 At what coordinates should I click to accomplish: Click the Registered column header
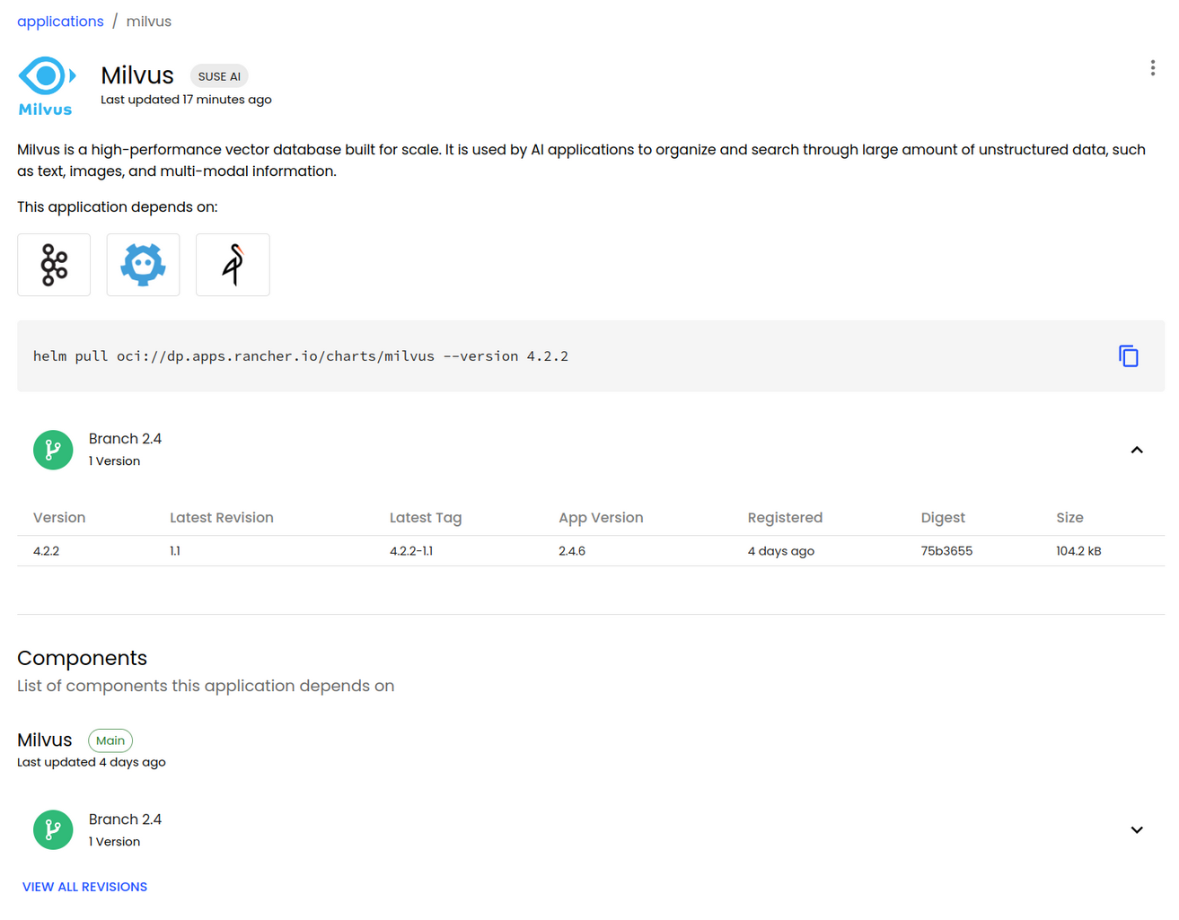pyautogui.click(x=784, y=518)
